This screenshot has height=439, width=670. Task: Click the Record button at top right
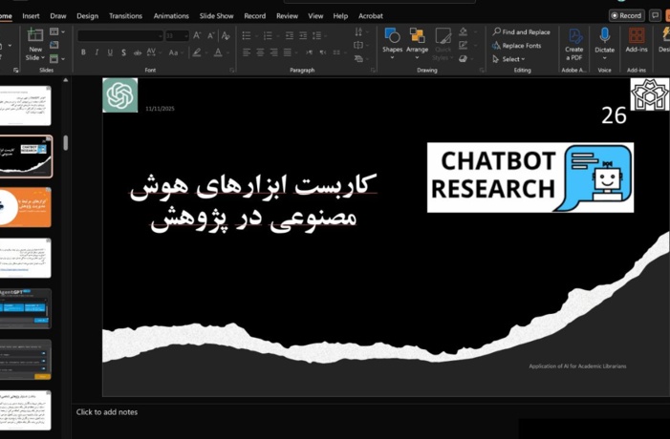(626, 15)
